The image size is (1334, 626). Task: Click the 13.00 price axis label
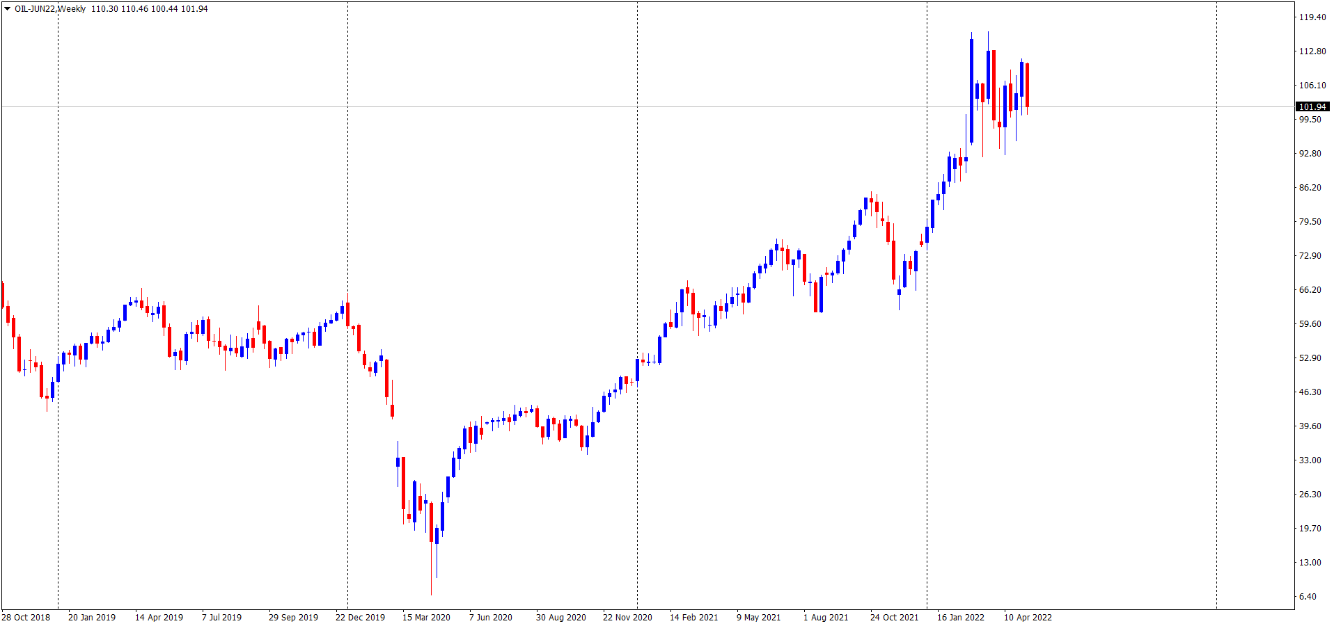(1310, 563)
